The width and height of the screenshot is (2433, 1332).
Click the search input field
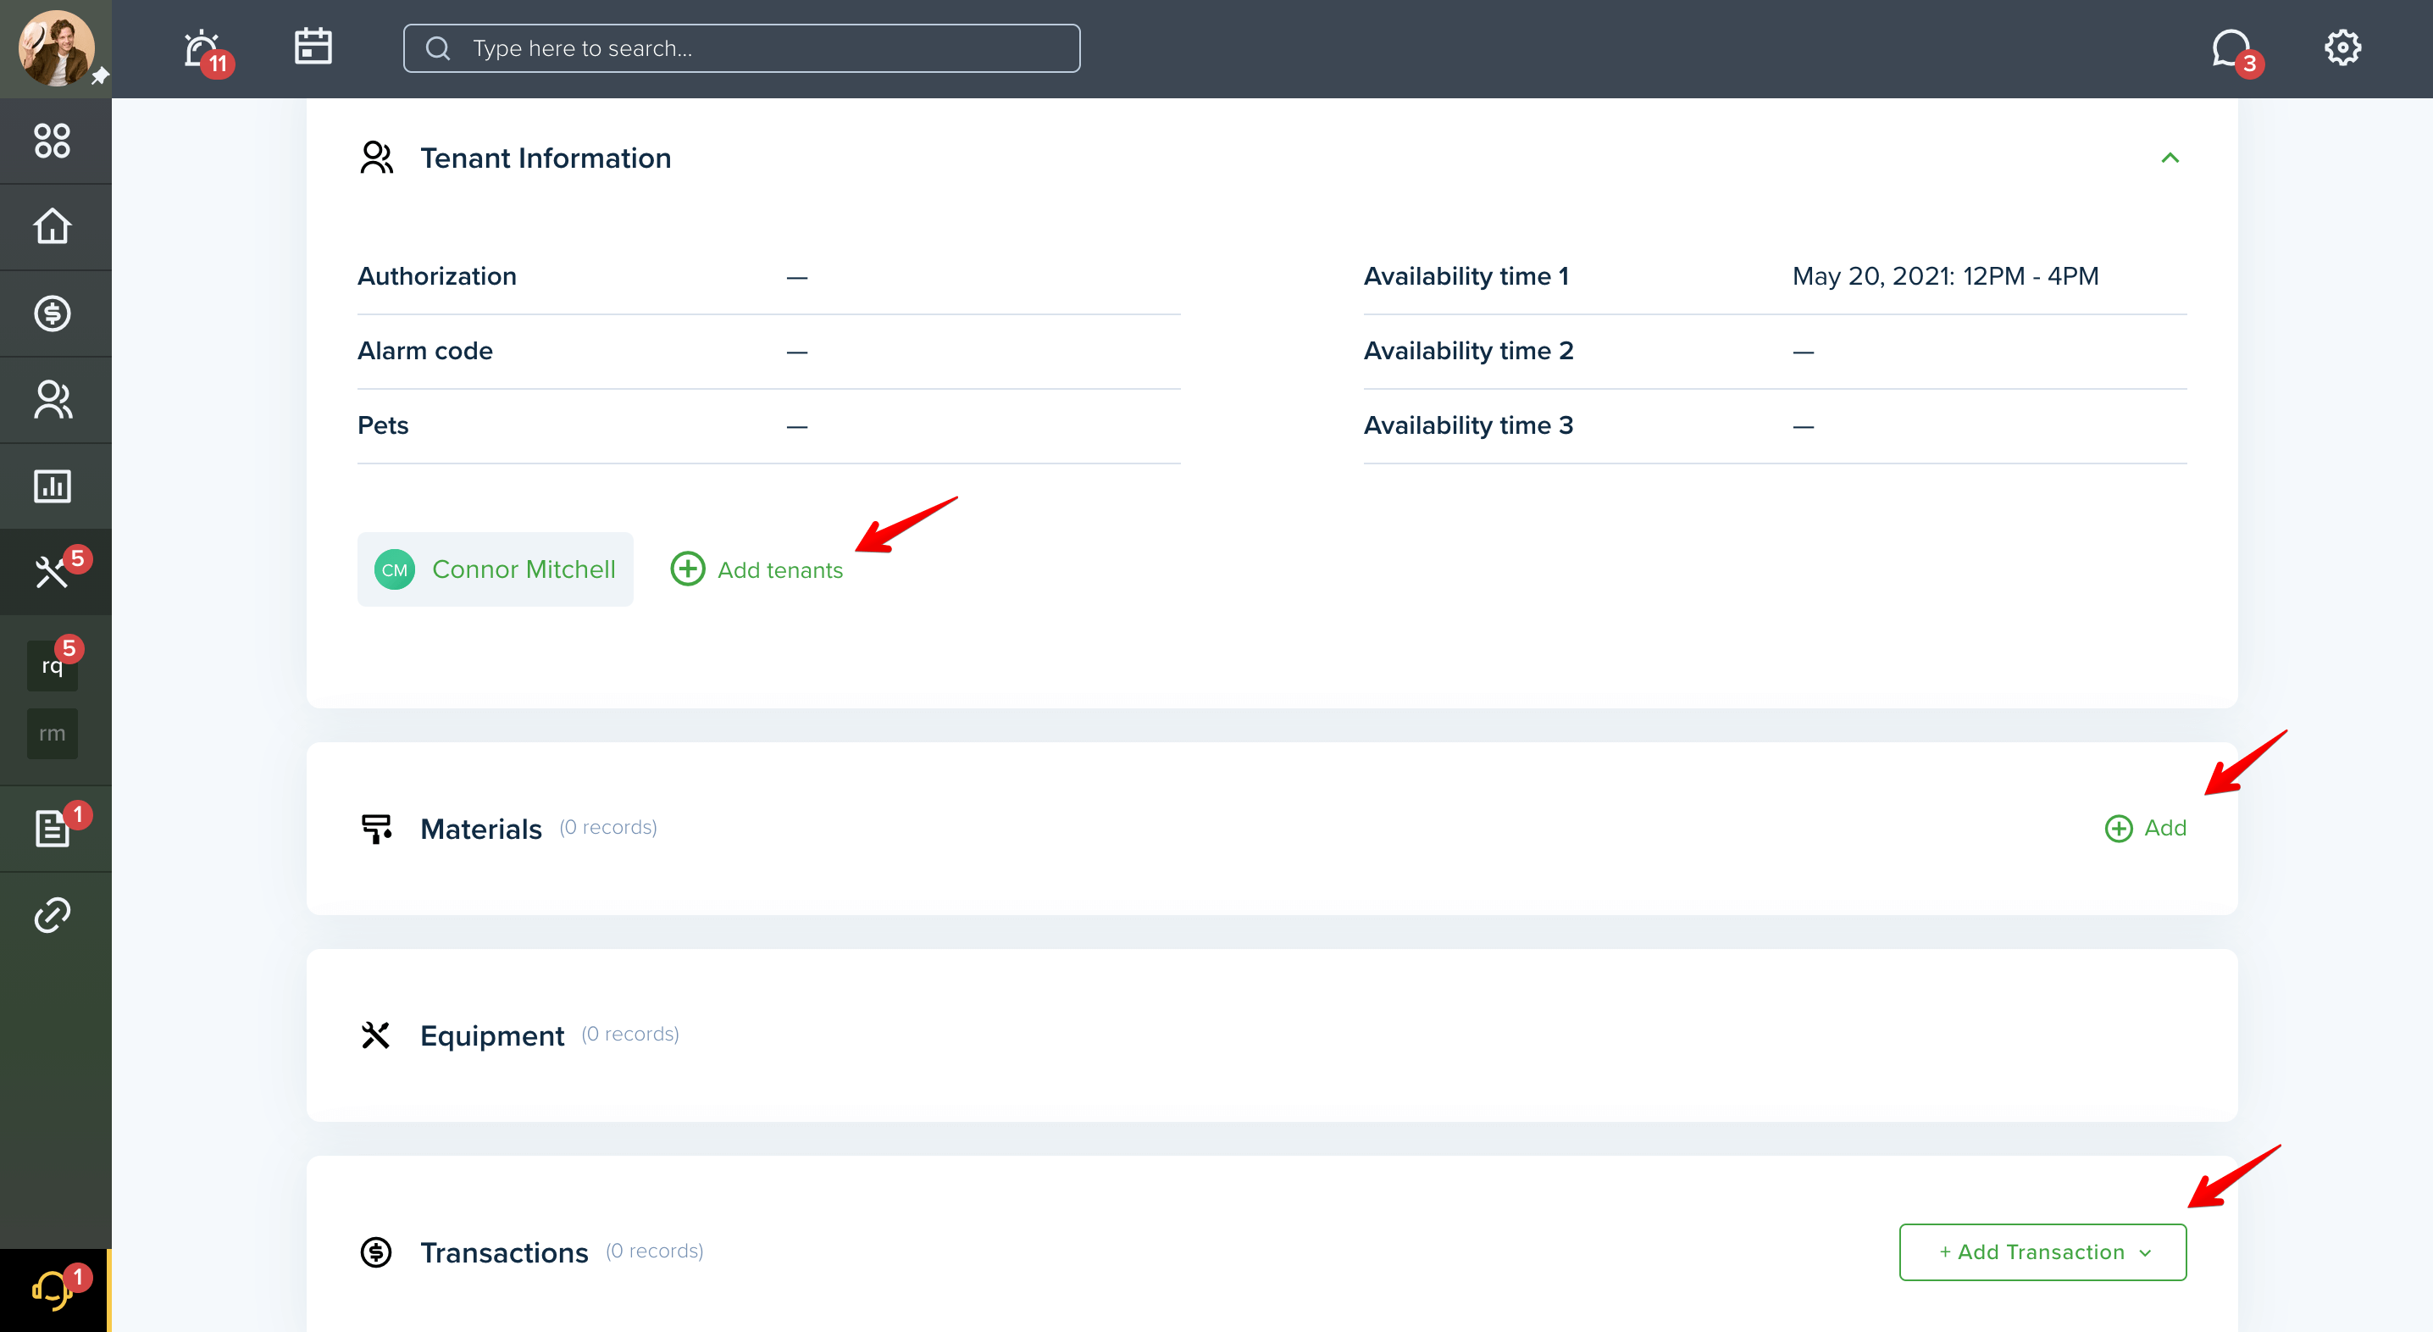click(x=741, y=48)
